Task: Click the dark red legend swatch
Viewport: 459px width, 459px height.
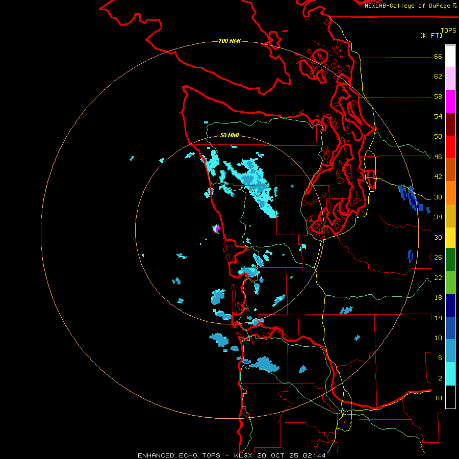Action: 450,124
